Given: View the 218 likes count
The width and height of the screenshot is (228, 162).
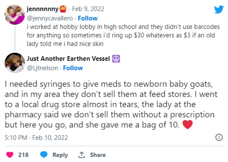Looking at the screenshot, I should pyautogui.click(x=23, y=155).
